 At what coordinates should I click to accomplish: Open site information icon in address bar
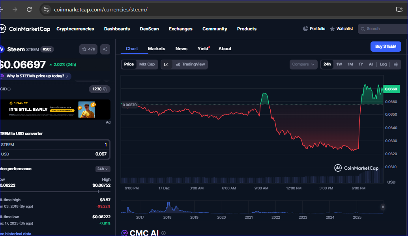point(46,9)
